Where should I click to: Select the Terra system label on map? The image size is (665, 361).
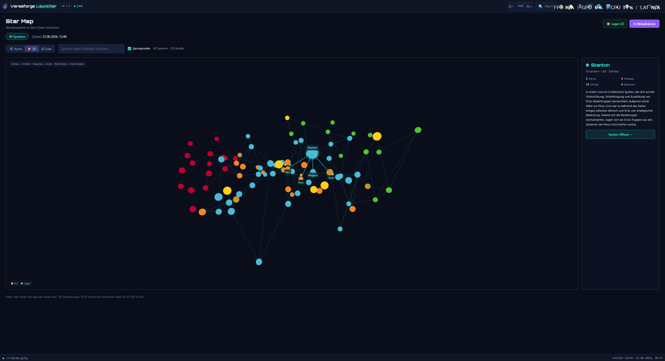tap(331, 178)
